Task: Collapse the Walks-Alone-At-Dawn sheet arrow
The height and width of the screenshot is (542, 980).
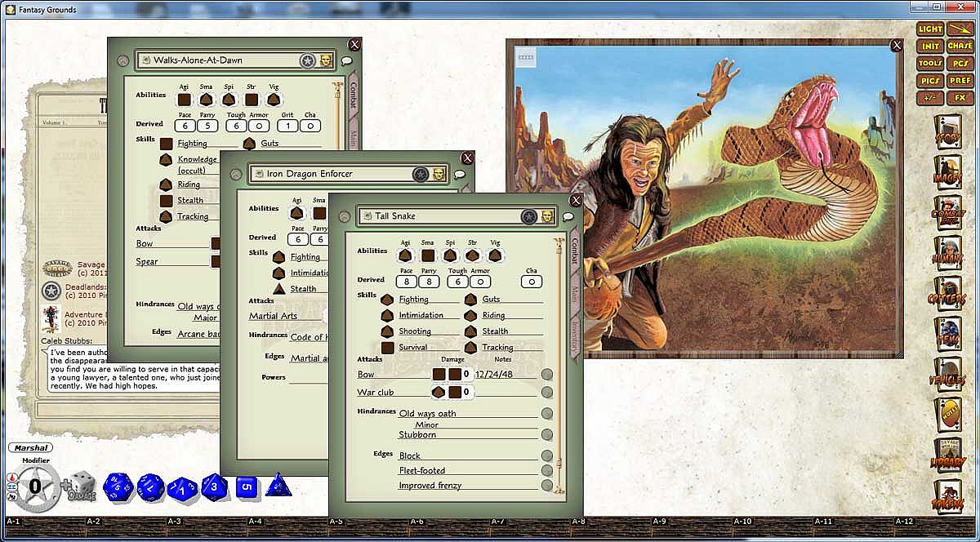Action: [x=123, y=60]
